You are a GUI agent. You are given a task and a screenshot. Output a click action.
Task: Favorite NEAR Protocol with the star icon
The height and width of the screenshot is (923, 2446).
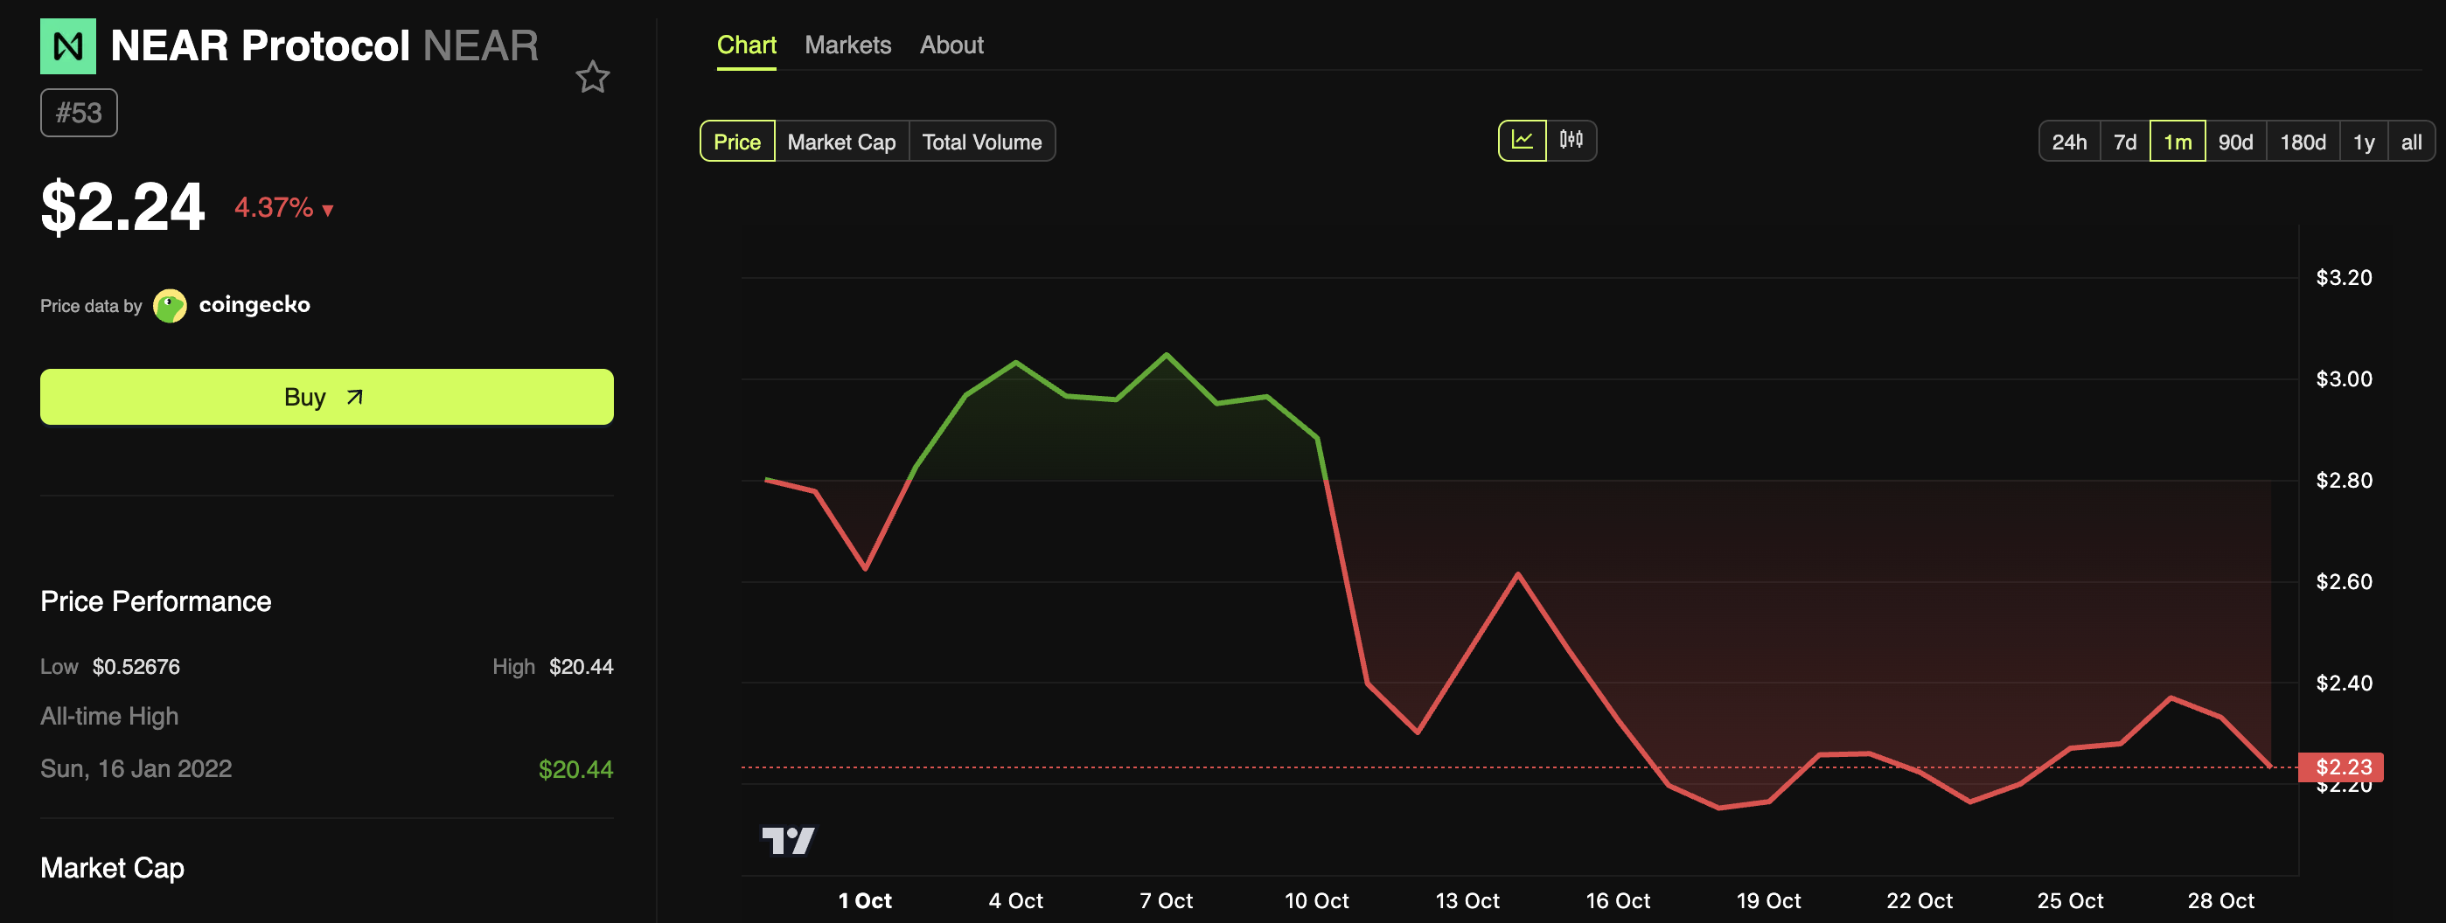point(593,77)
